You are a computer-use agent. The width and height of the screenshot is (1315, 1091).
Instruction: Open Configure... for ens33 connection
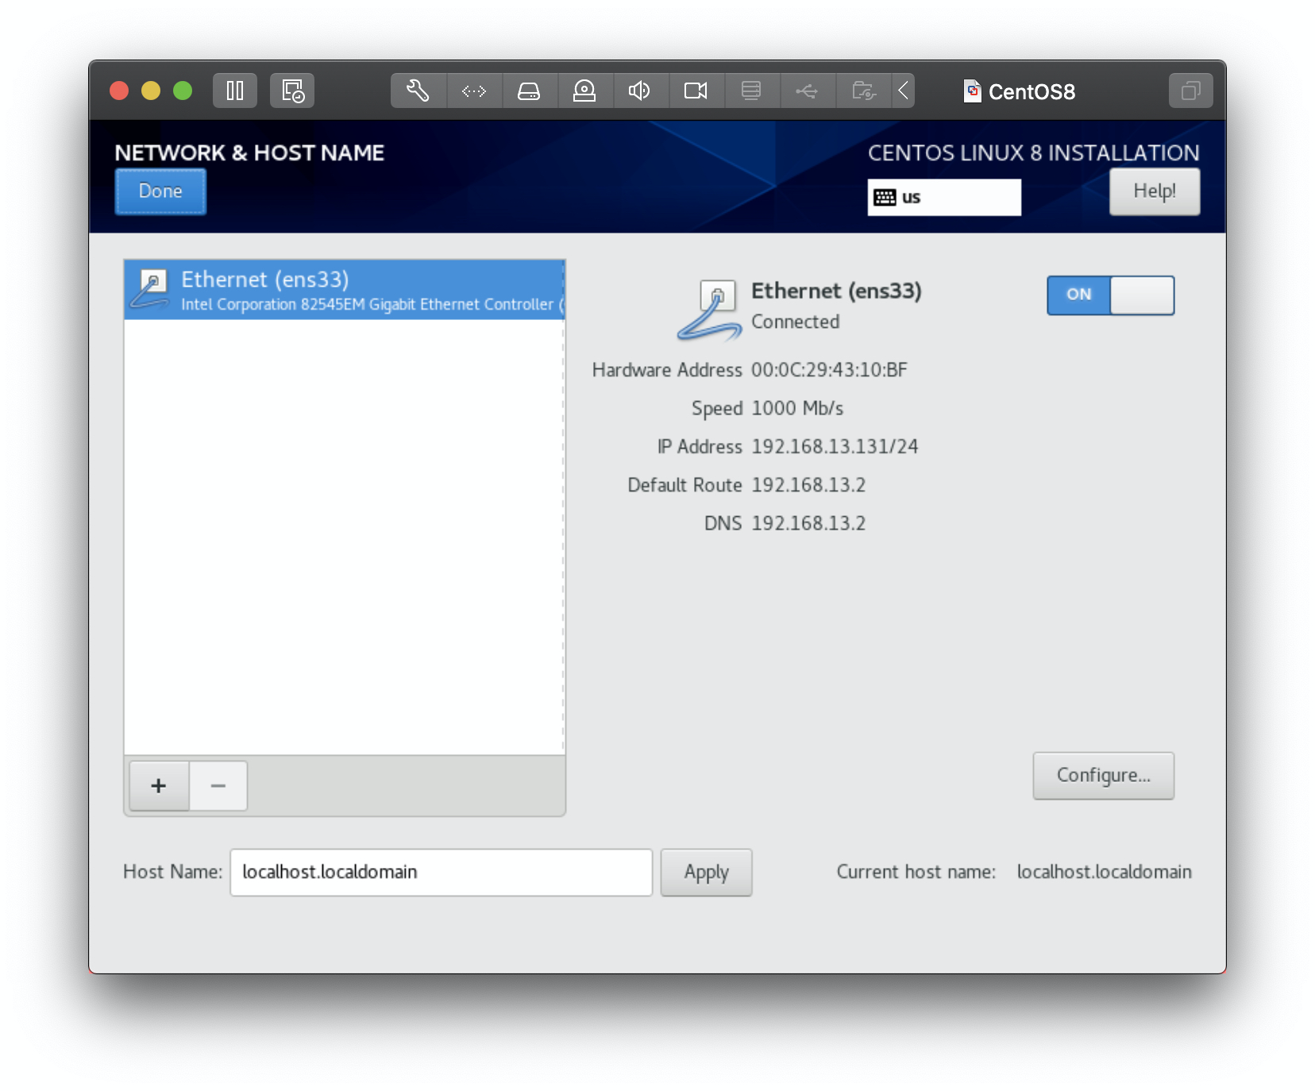[1103, 776]
